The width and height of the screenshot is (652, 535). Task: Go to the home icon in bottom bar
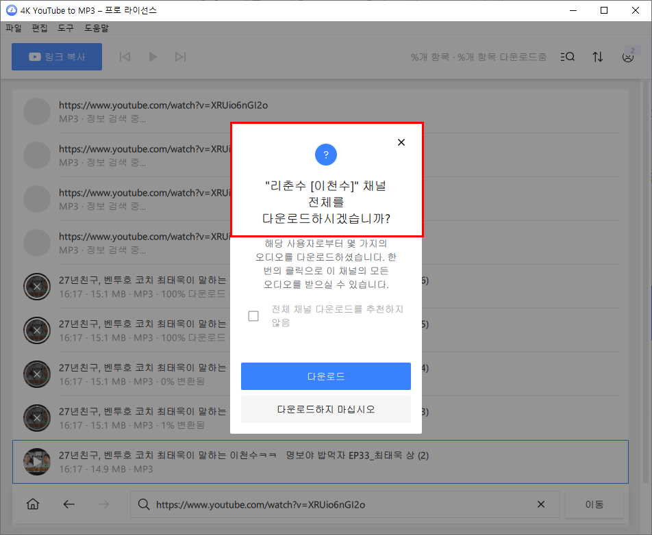[33, 504]
